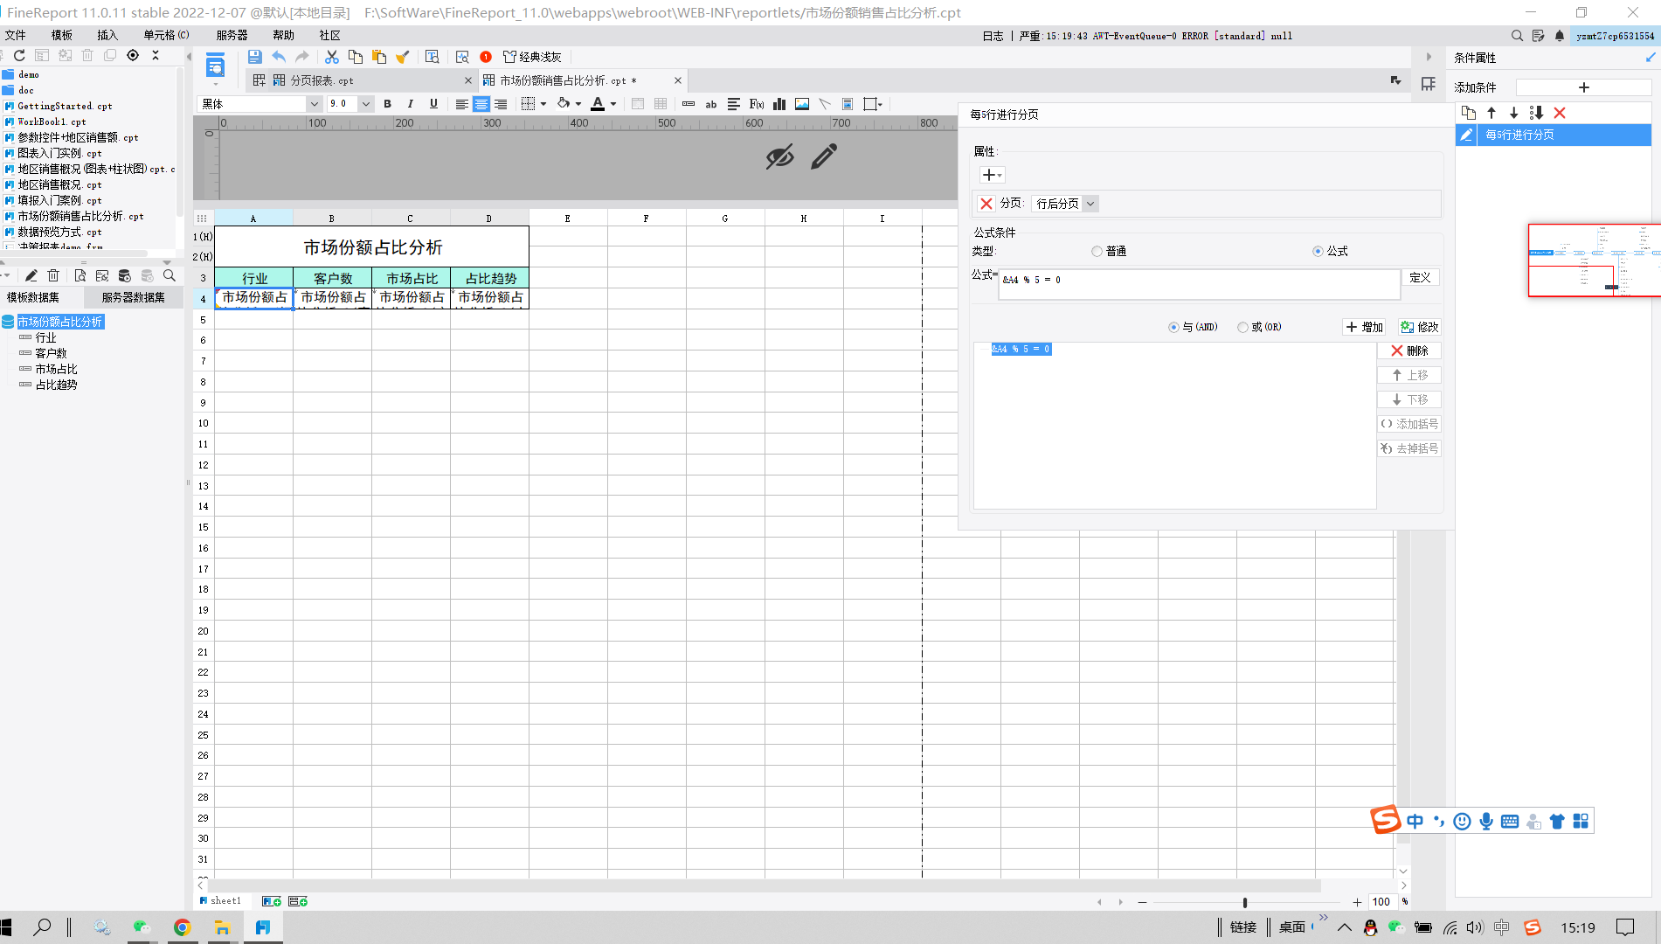Toggle underline formatting
This screenshot has width=1661, height=944.
433,104
